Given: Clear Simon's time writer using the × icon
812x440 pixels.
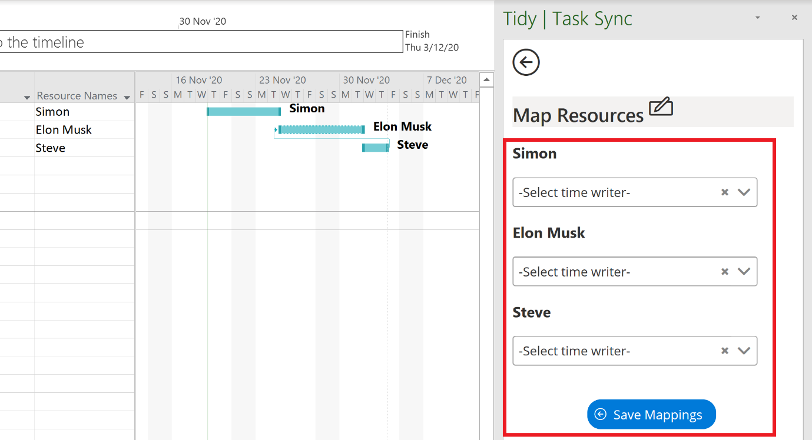Looking at the screenshot, I should click(724, 192).
